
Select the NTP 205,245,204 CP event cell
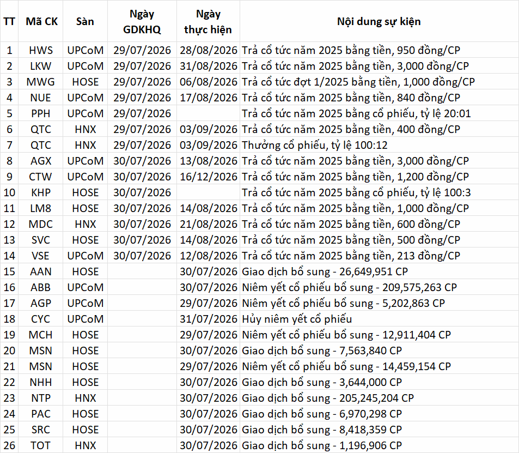pyautogui.click(x=379, y=398)
